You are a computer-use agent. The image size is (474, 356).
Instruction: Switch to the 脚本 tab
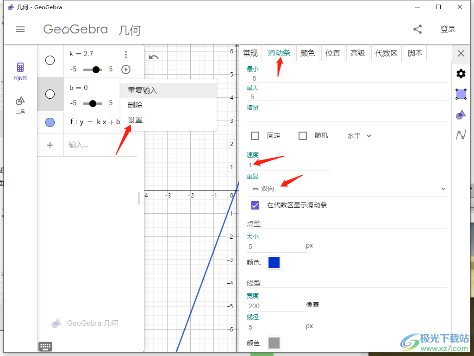tap(415, 53)
